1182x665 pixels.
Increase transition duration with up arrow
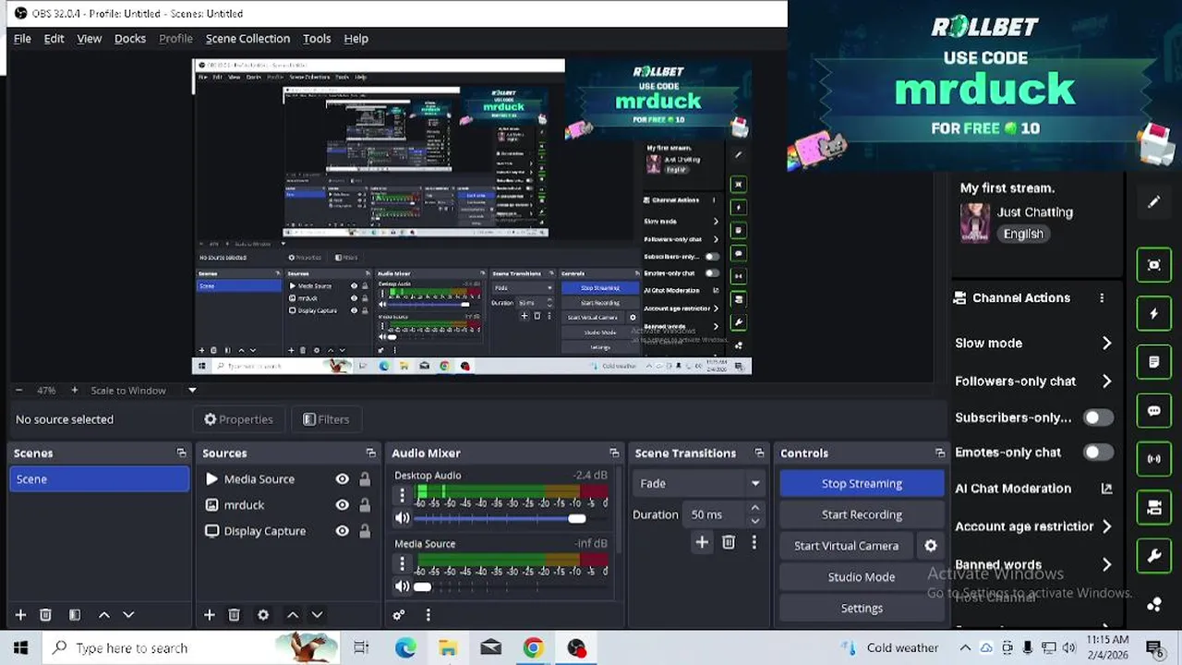755,509
